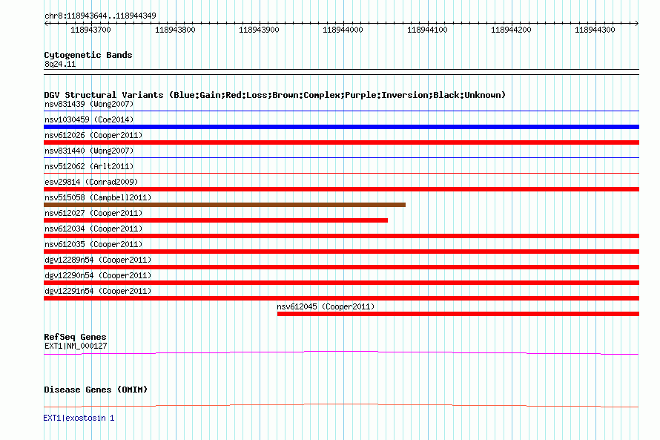Click the esv29814 (Conrad2009) red loss bar

341,189
